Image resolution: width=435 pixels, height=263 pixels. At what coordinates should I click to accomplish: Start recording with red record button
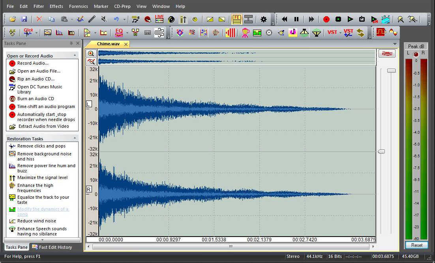(326, 19)
